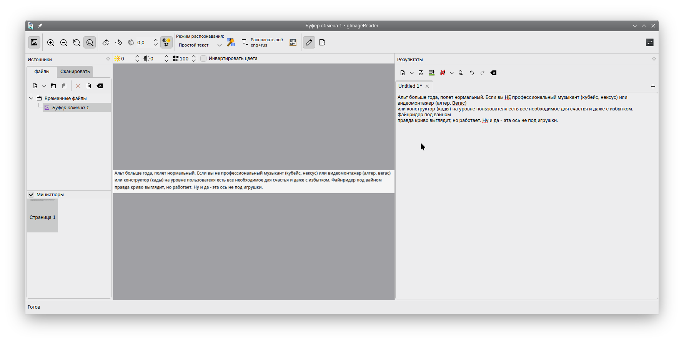Screen dimensions: 684x344
Task: Toggle the Миниатюры checkbox
Action: click(x=32, y=195)
